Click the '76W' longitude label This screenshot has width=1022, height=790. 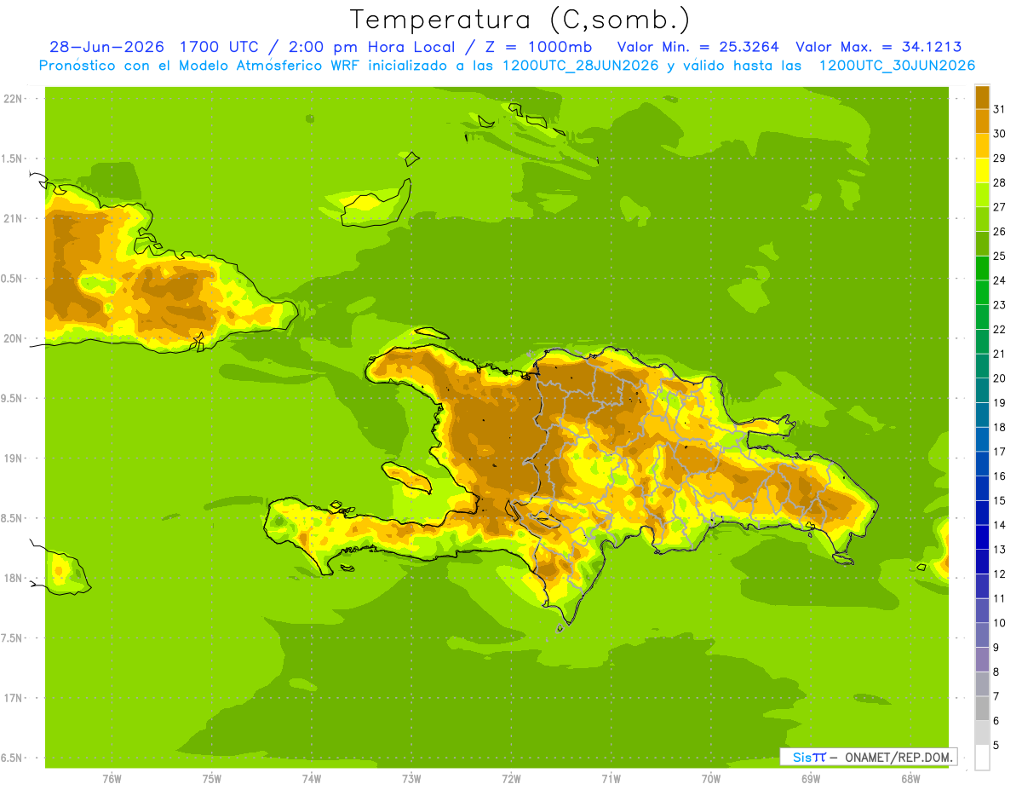(x=112, y=779)
